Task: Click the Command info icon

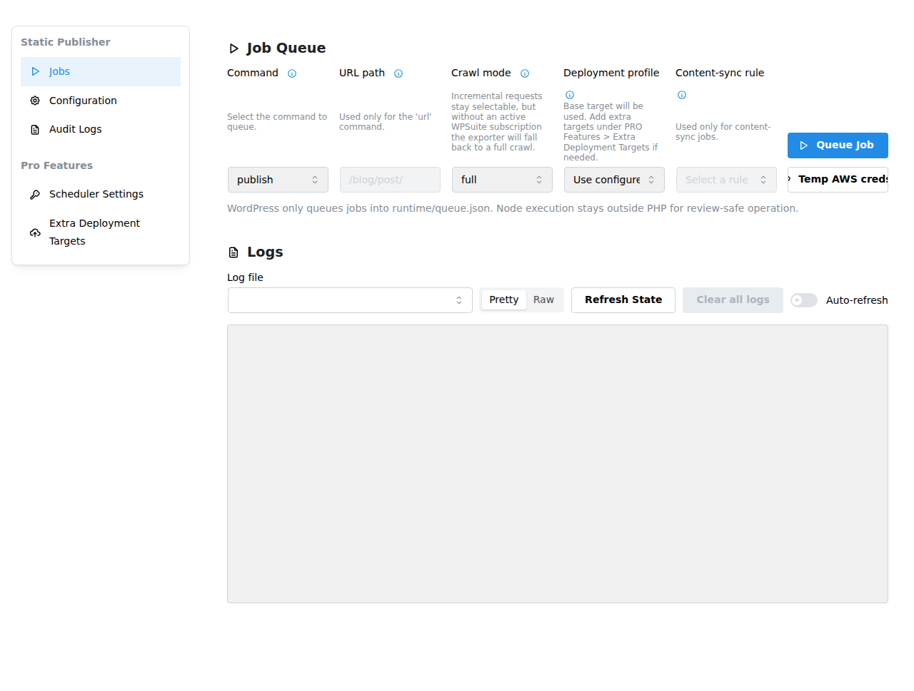Action: click(292, 73)
